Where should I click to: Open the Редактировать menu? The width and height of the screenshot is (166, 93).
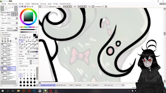click(x=12, y=4)
